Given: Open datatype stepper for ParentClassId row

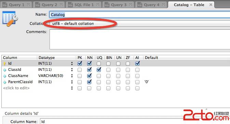Looking at the screenshot, I should tap(72, 82).
